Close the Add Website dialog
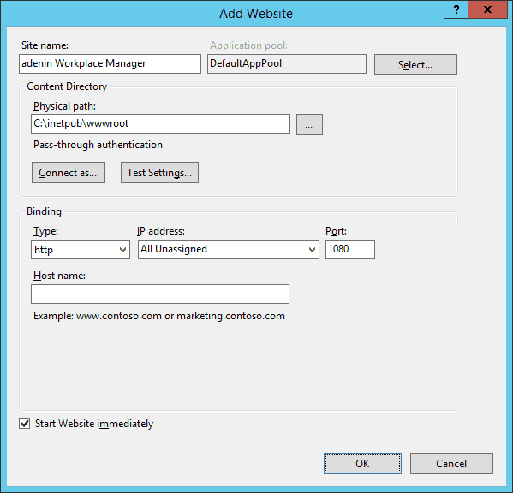This screenshot has height=493, width=513. pos(487,9)
